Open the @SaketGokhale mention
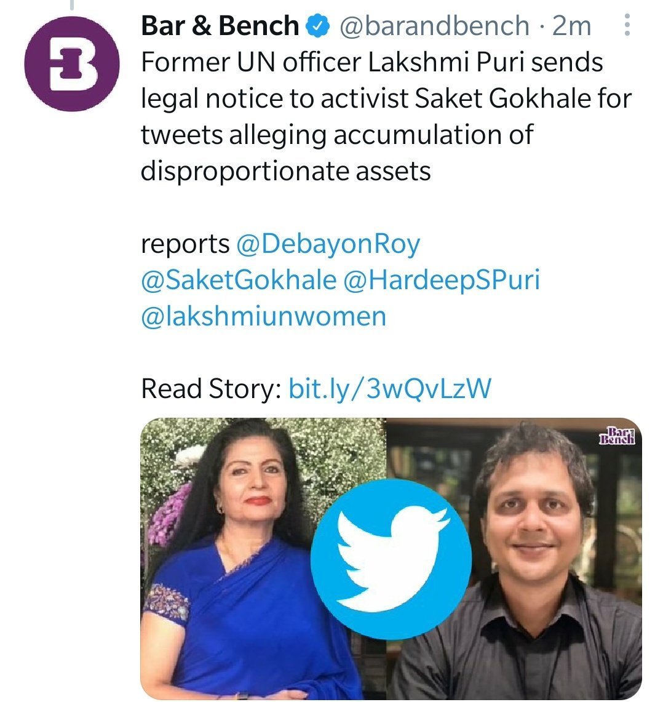This screenshot has height=702, width=663. pyautogui.click(x=239, y=281)
